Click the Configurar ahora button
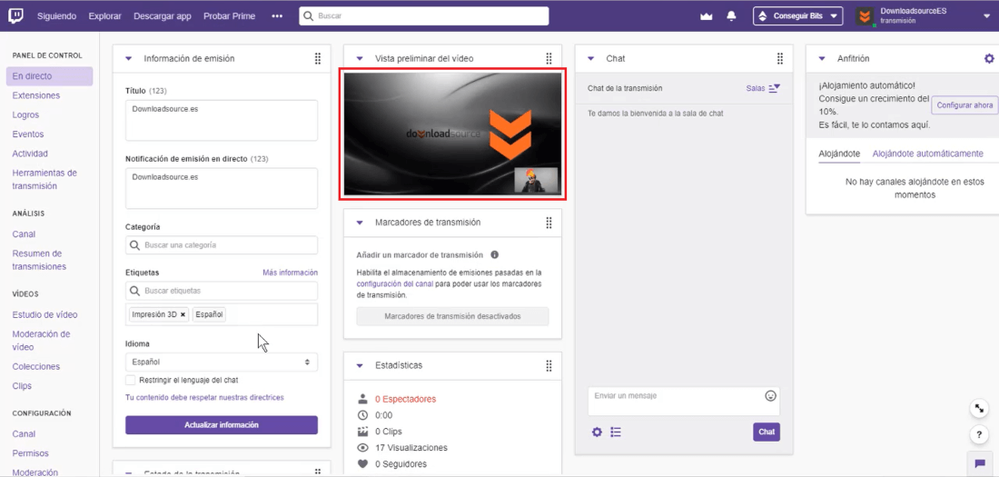Screen dimensions: 999x477 pyautogui.click(x=964, y=105)
